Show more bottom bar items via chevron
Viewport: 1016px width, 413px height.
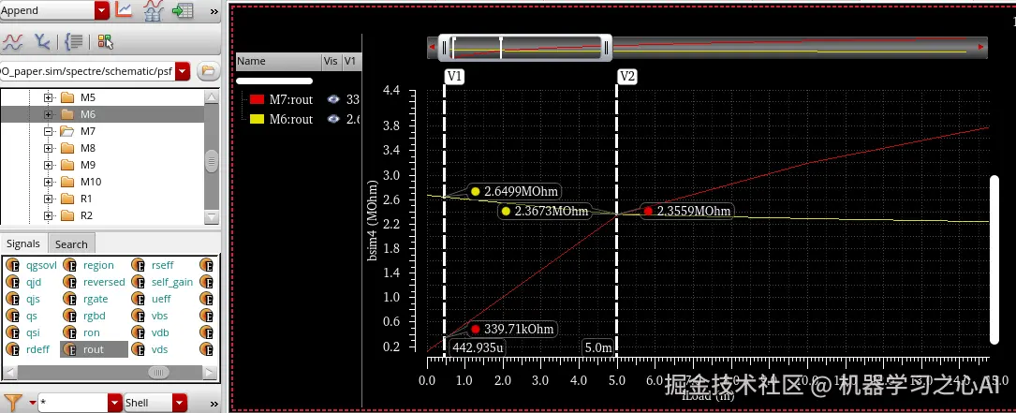tap(214, 403)
